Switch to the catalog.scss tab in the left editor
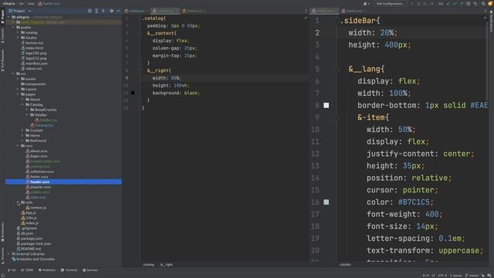This screenshot has width=494, height=278. click(165, 11)
